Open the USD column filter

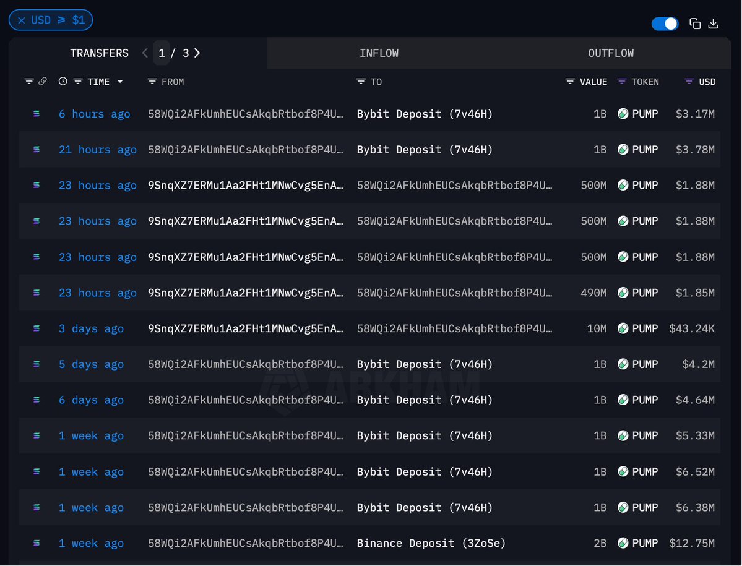click(x=689, y=81)
